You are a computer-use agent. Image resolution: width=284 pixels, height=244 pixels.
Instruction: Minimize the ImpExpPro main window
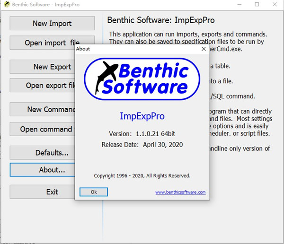click(240, 4)
